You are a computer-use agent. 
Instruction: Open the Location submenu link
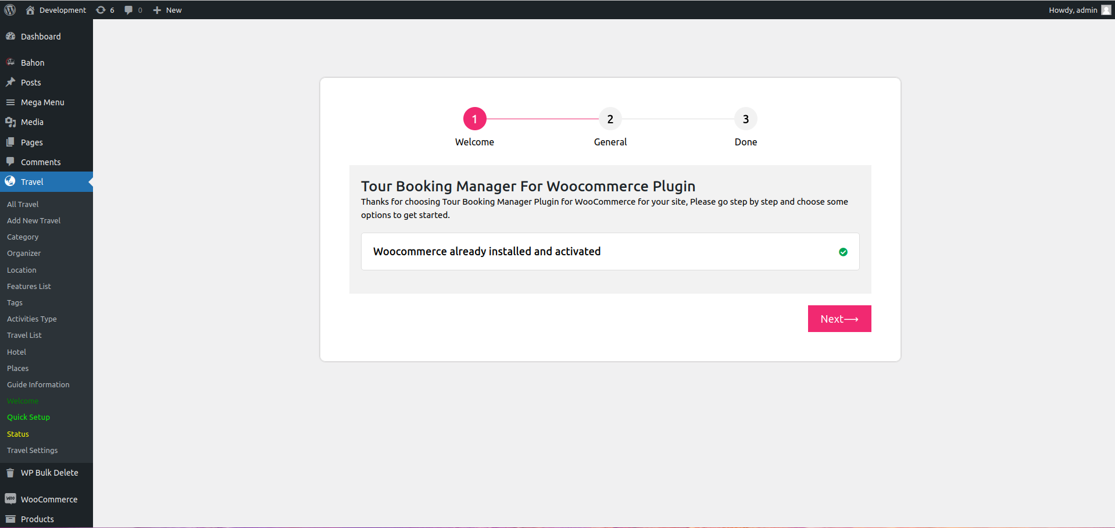[x=22, y=270]
